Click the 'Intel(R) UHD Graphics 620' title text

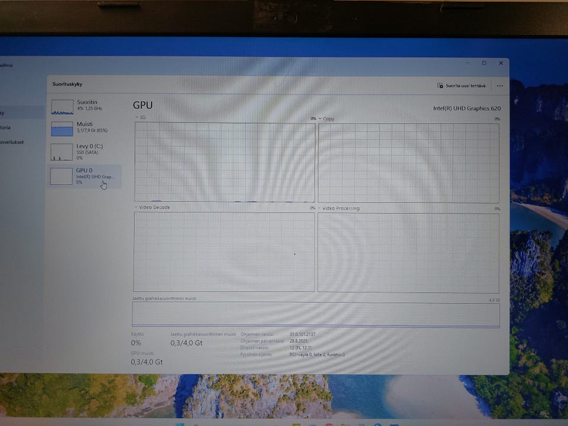(x=467, y=108)
